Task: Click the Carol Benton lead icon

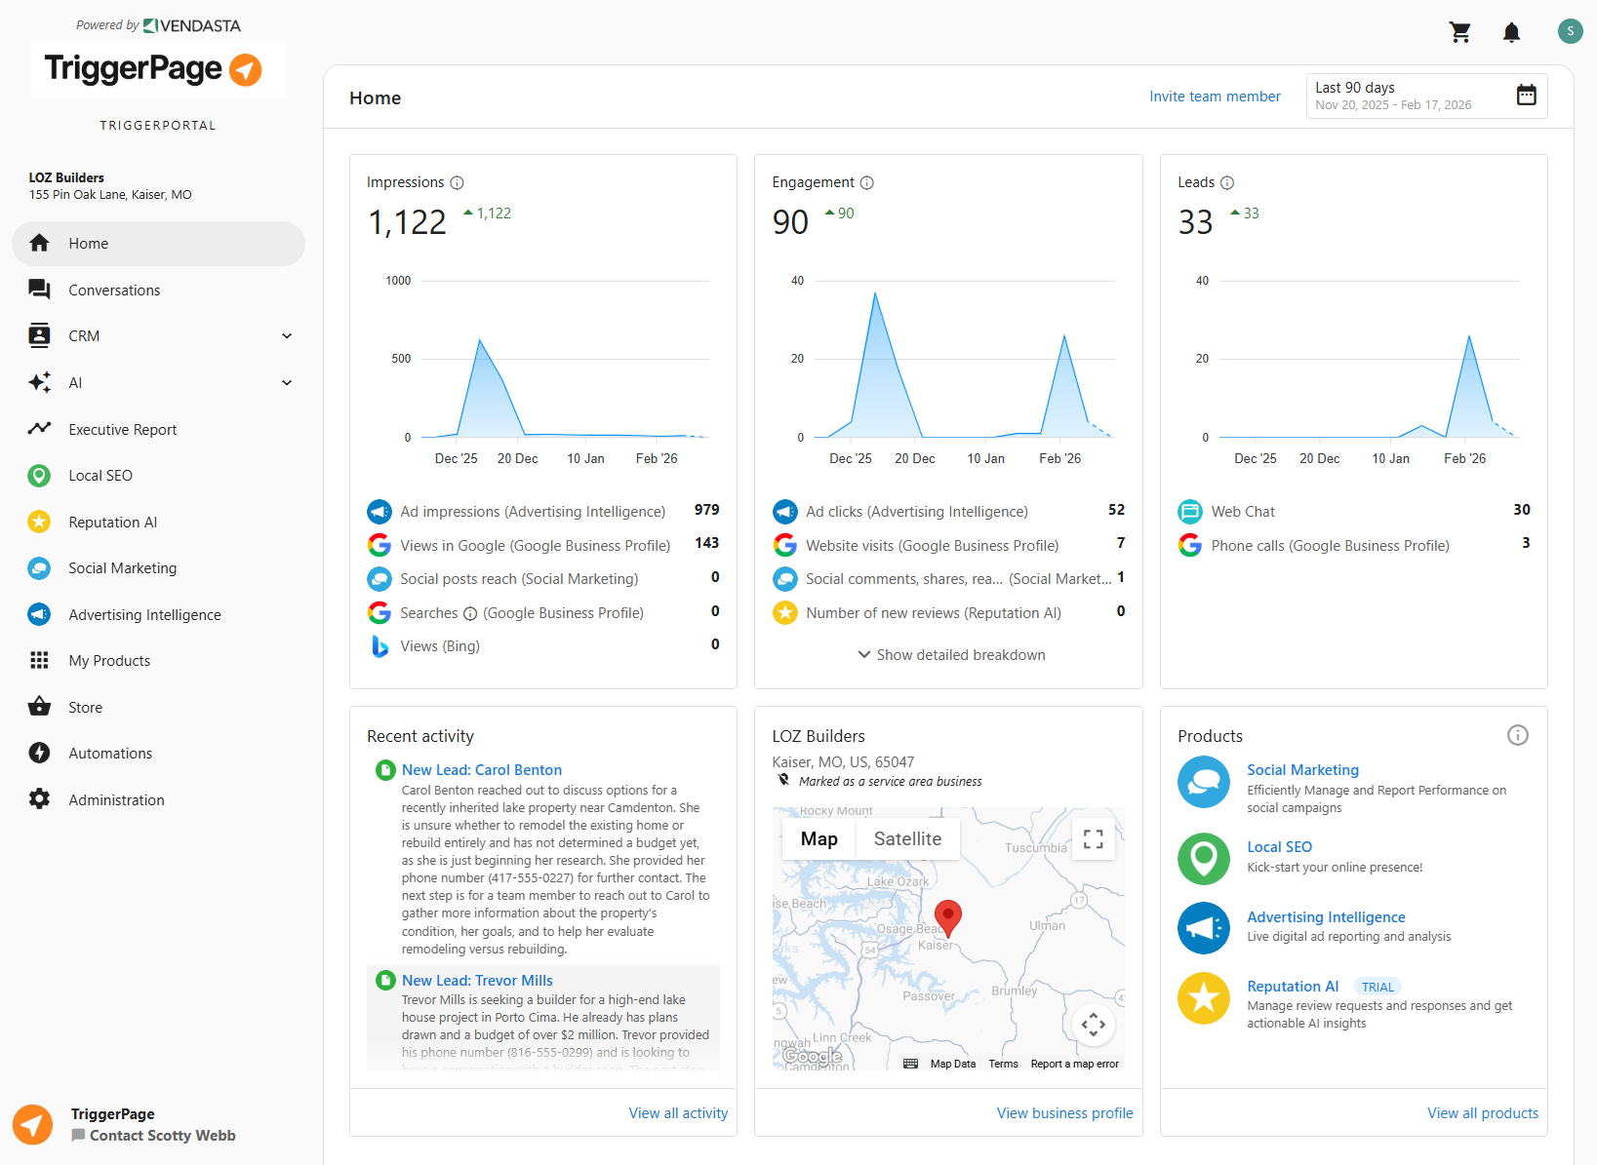Action: point(385,770)
